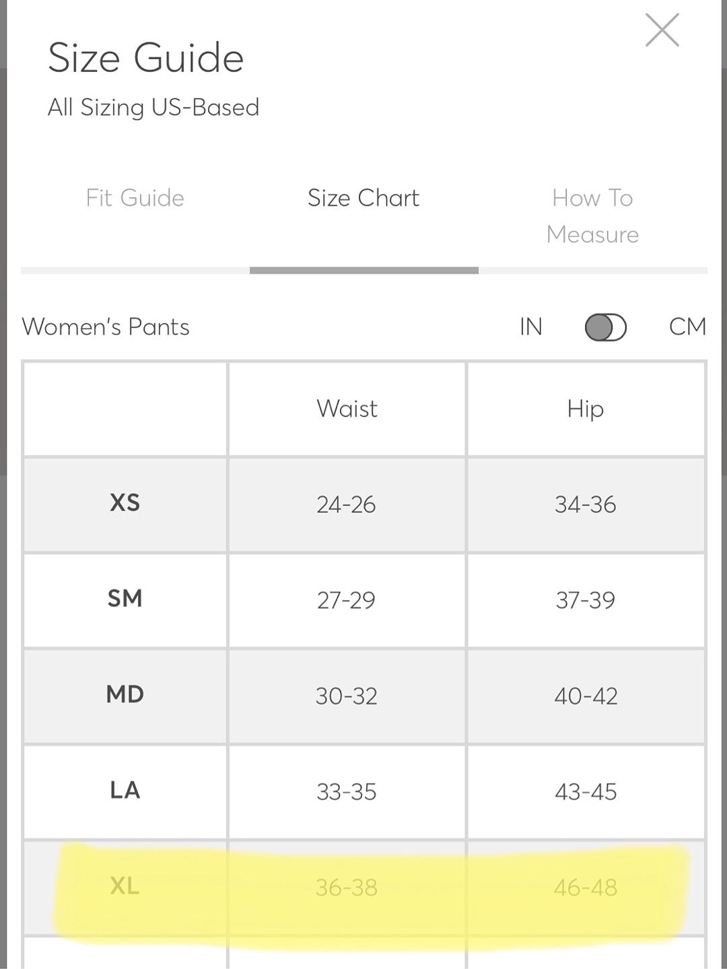Switch to the Fit Guide tab
The height and width of the screenshot is (969, 727).
(135, 198)
